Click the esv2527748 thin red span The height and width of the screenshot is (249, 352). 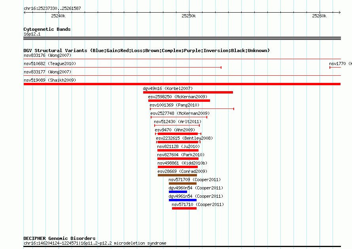179,117
